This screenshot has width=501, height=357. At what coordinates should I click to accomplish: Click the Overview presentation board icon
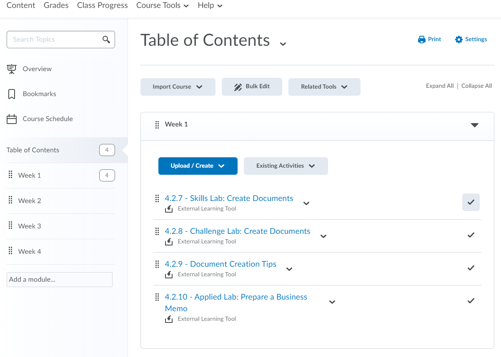pos(12,69)
